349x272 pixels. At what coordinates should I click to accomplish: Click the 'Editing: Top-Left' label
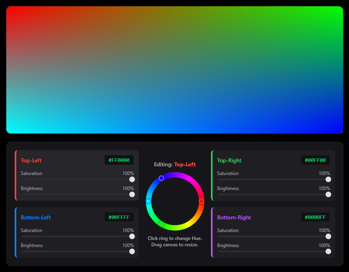click(175, 164)
